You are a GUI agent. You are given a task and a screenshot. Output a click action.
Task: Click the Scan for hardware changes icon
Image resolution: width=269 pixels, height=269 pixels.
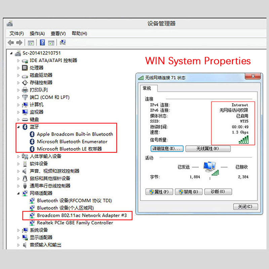[63, 42]
